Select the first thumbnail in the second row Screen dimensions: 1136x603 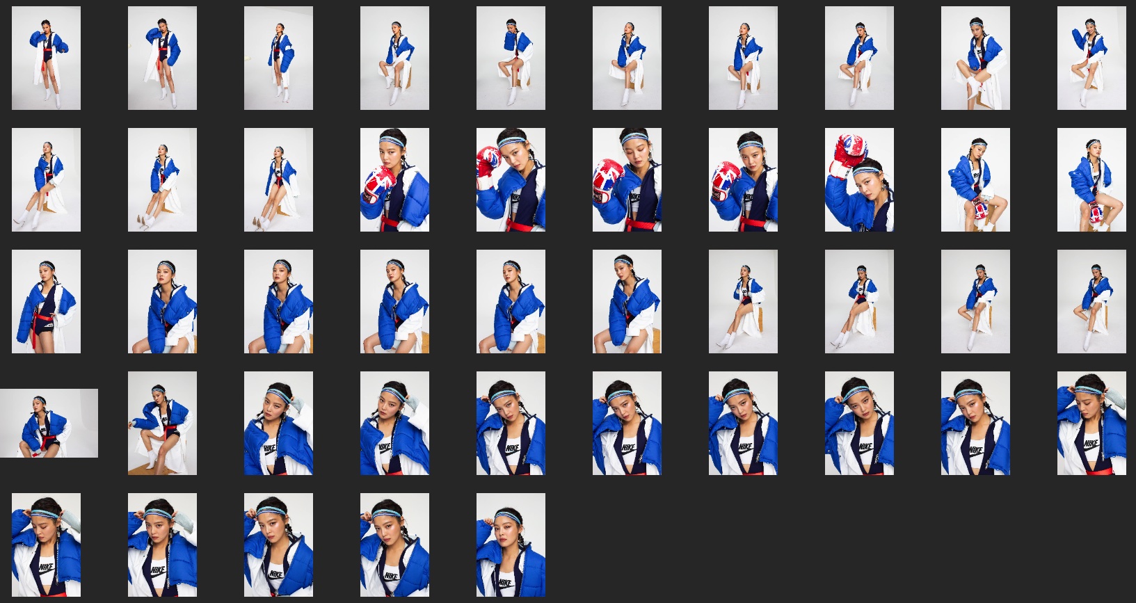click(46, 179)
